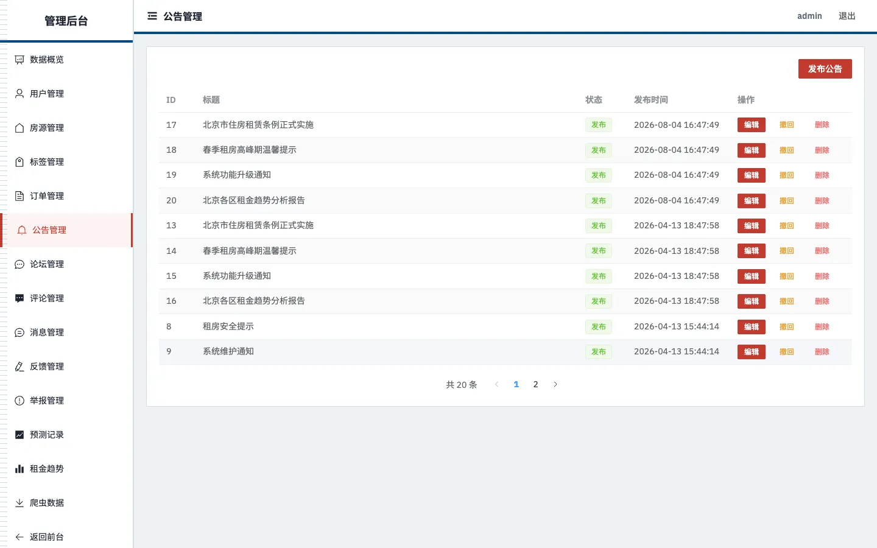Edit 系统维护通知 announcement
This screenshot has width=877, height=548.
pyautogui.click(x=751, y=352)
